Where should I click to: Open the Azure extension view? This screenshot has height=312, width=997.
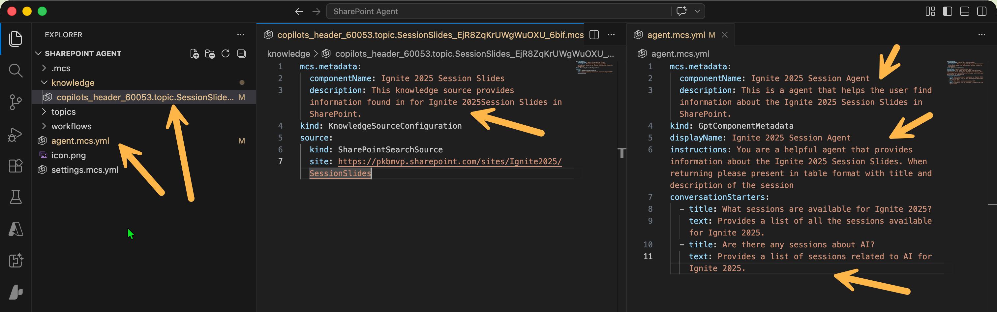pos(15,228)
